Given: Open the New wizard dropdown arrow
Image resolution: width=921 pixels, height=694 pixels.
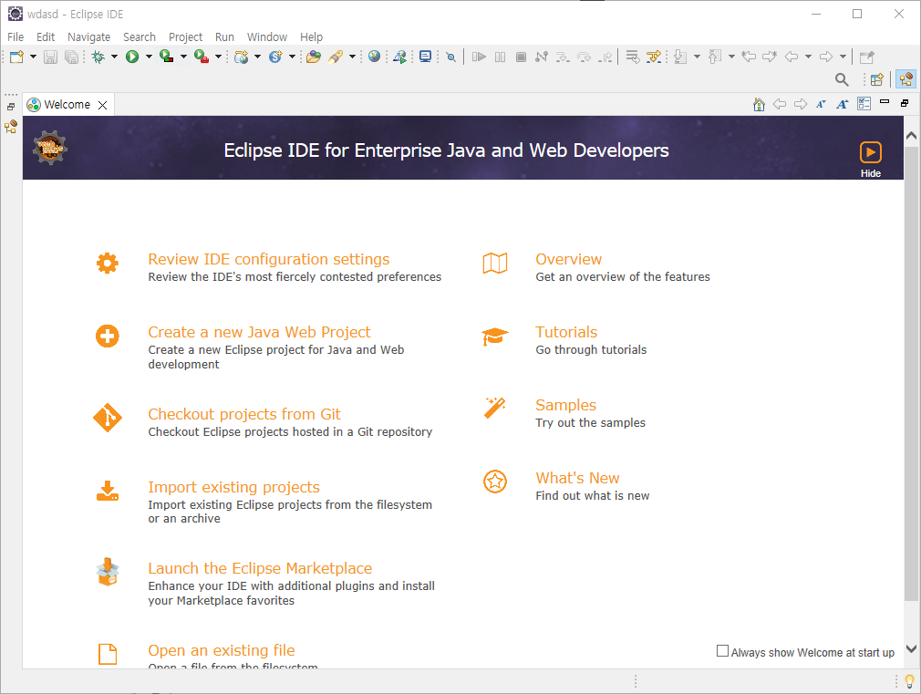Looking at the screenshot, I should pyautogui.click(x=33, y=57).
